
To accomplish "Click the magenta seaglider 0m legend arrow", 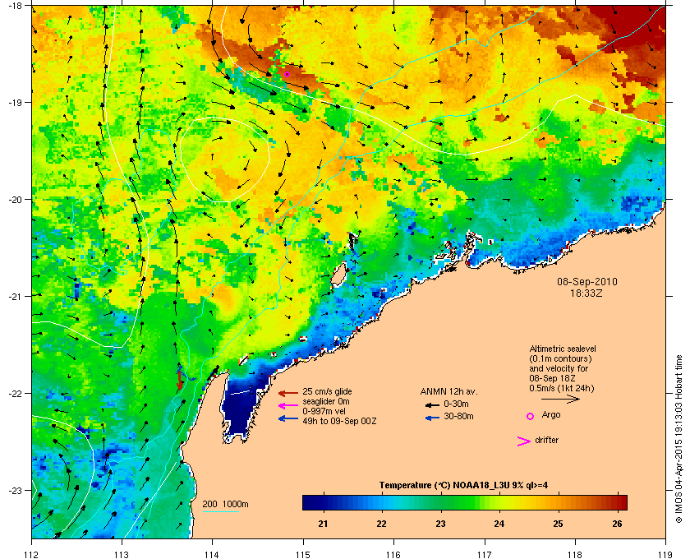I will 288,406.
